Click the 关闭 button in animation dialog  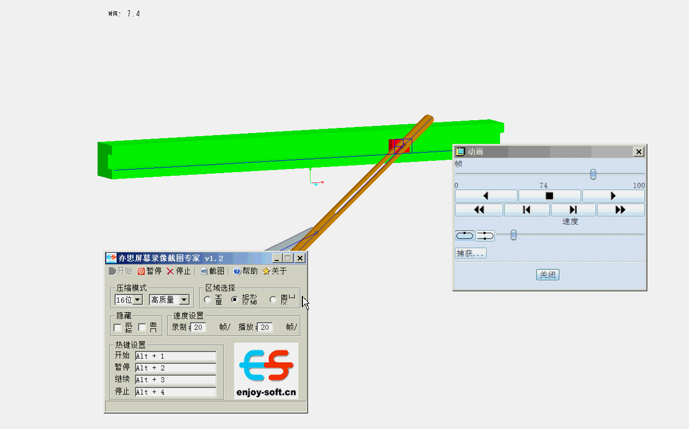click(547, 275)
